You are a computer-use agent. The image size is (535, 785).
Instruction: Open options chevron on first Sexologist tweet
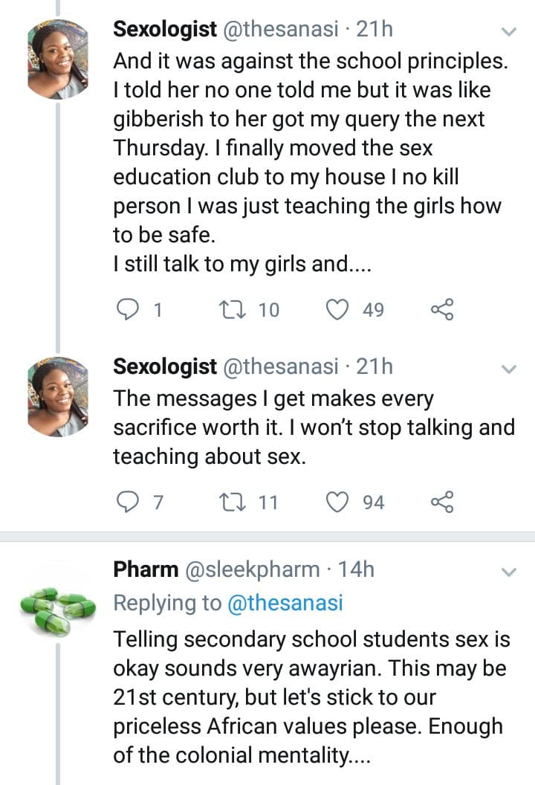(x=509, y=32)
